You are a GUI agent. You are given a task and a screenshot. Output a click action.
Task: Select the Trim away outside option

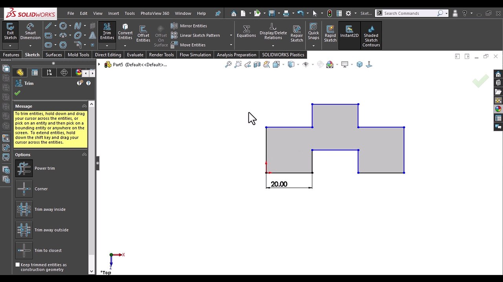(x=24, y=230)
